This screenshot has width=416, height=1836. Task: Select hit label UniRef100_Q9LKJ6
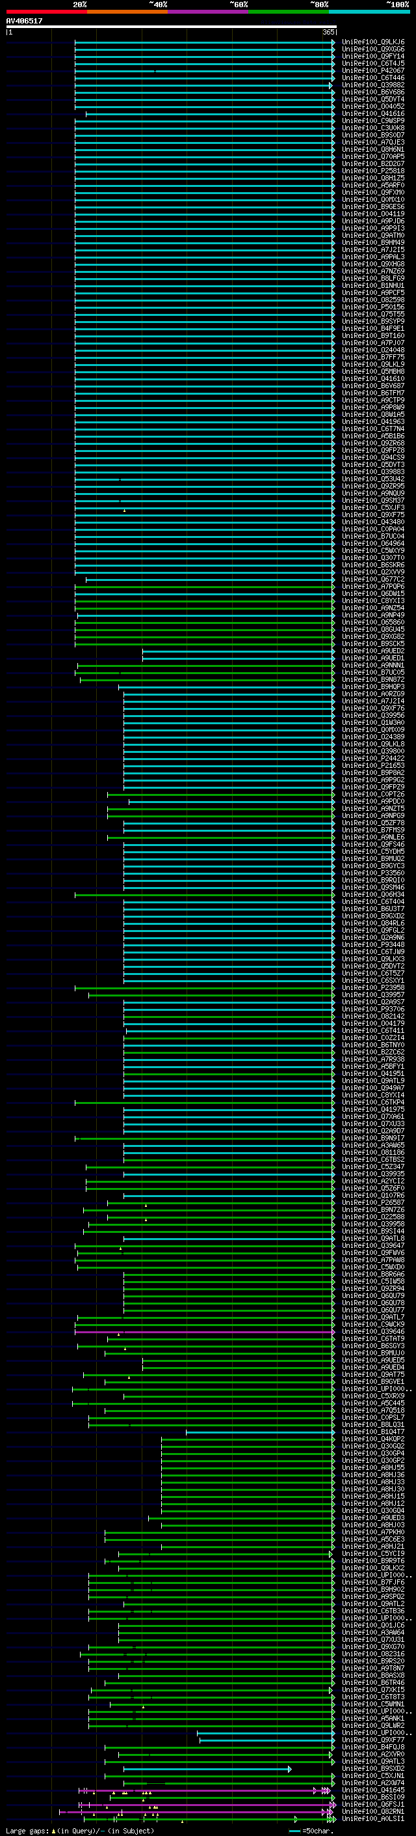click(373, 42)
